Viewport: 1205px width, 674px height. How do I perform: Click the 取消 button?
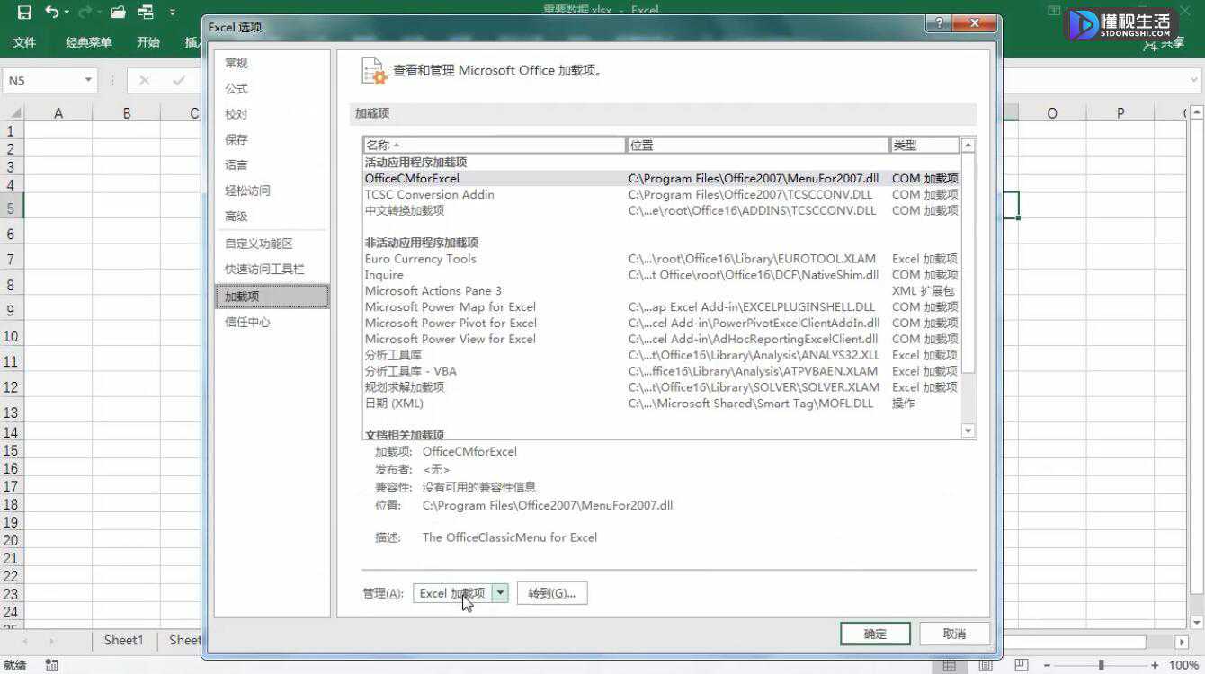954,634
